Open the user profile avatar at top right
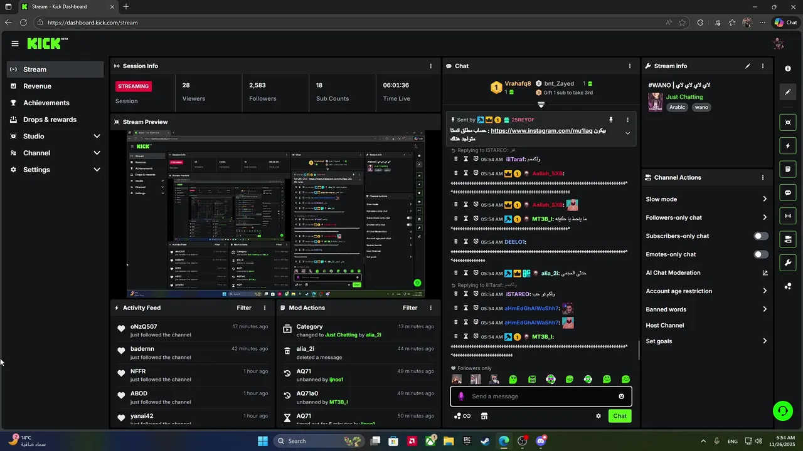Viewport: 803px width, 451px height. (x=779, y=44)
